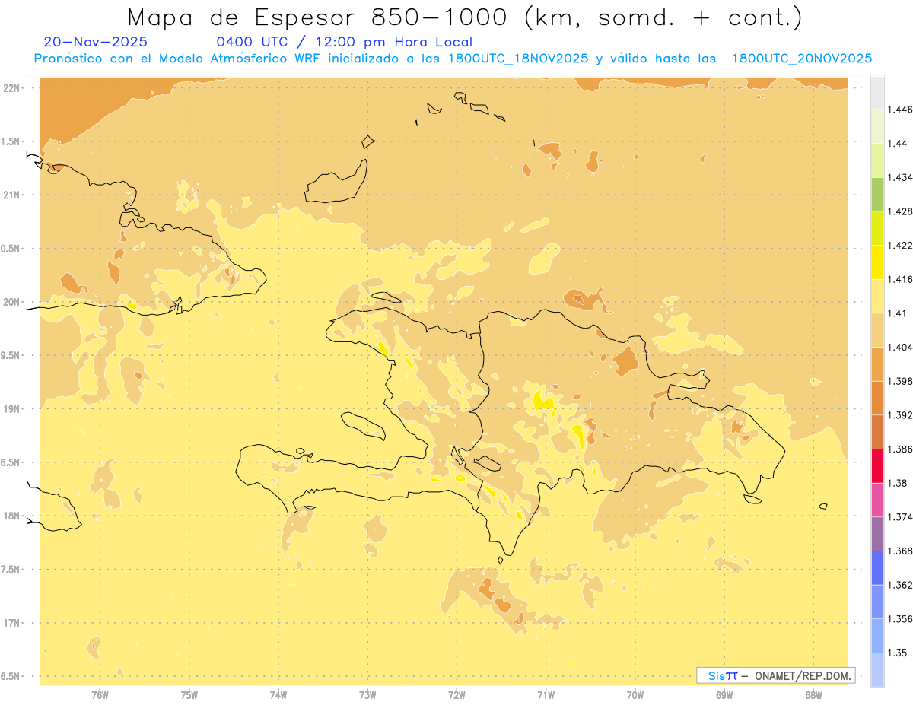Click the "18N" latitude label
The height and width of the screenshot is (705, 913).
coord(13,516)
